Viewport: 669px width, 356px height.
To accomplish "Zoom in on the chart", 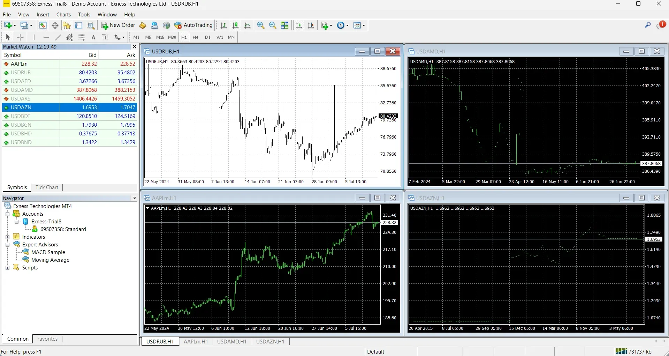I will (x=260, y=25).
